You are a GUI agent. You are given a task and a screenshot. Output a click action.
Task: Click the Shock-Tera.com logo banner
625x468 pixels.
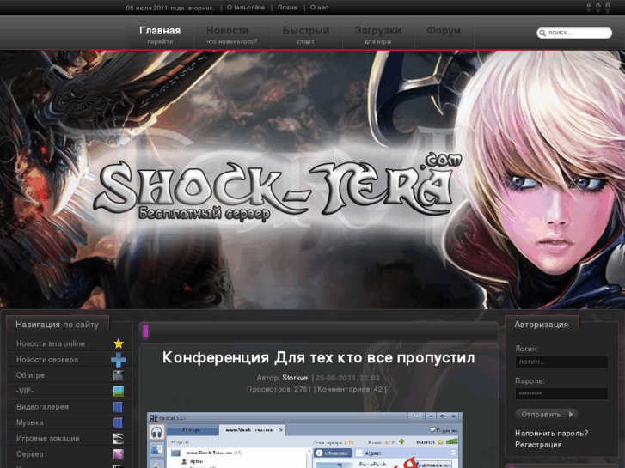pyautogui.click(x=279, y=187)
